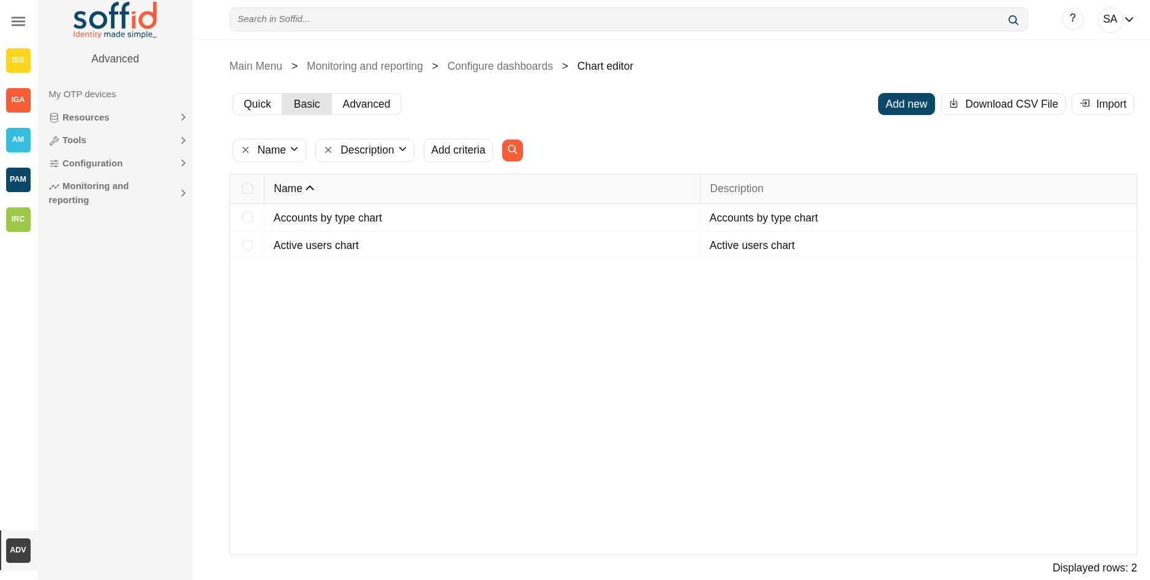Open the green IRC module icon
The width and height of the screenshot is (1150, 580).
[x=18, y=219]
